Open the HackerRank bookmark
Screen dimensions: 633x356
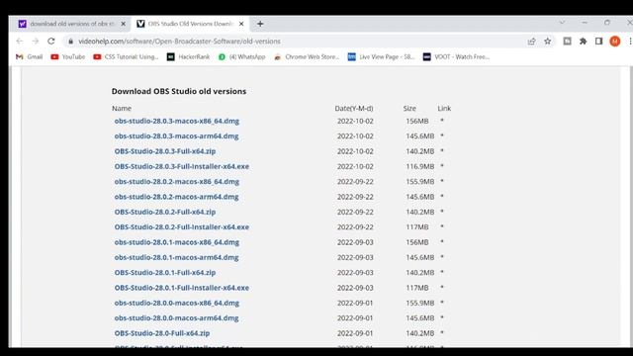pyautogui.click(x=189, y=57)
